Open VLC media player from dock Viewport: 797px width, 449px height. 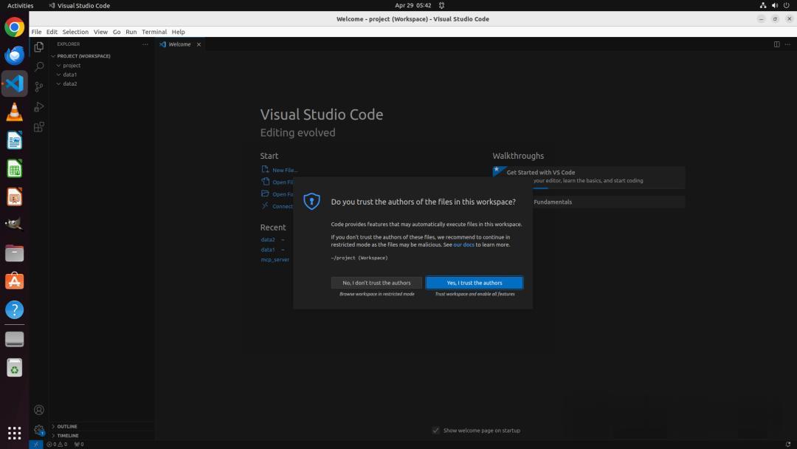(14, 112)
